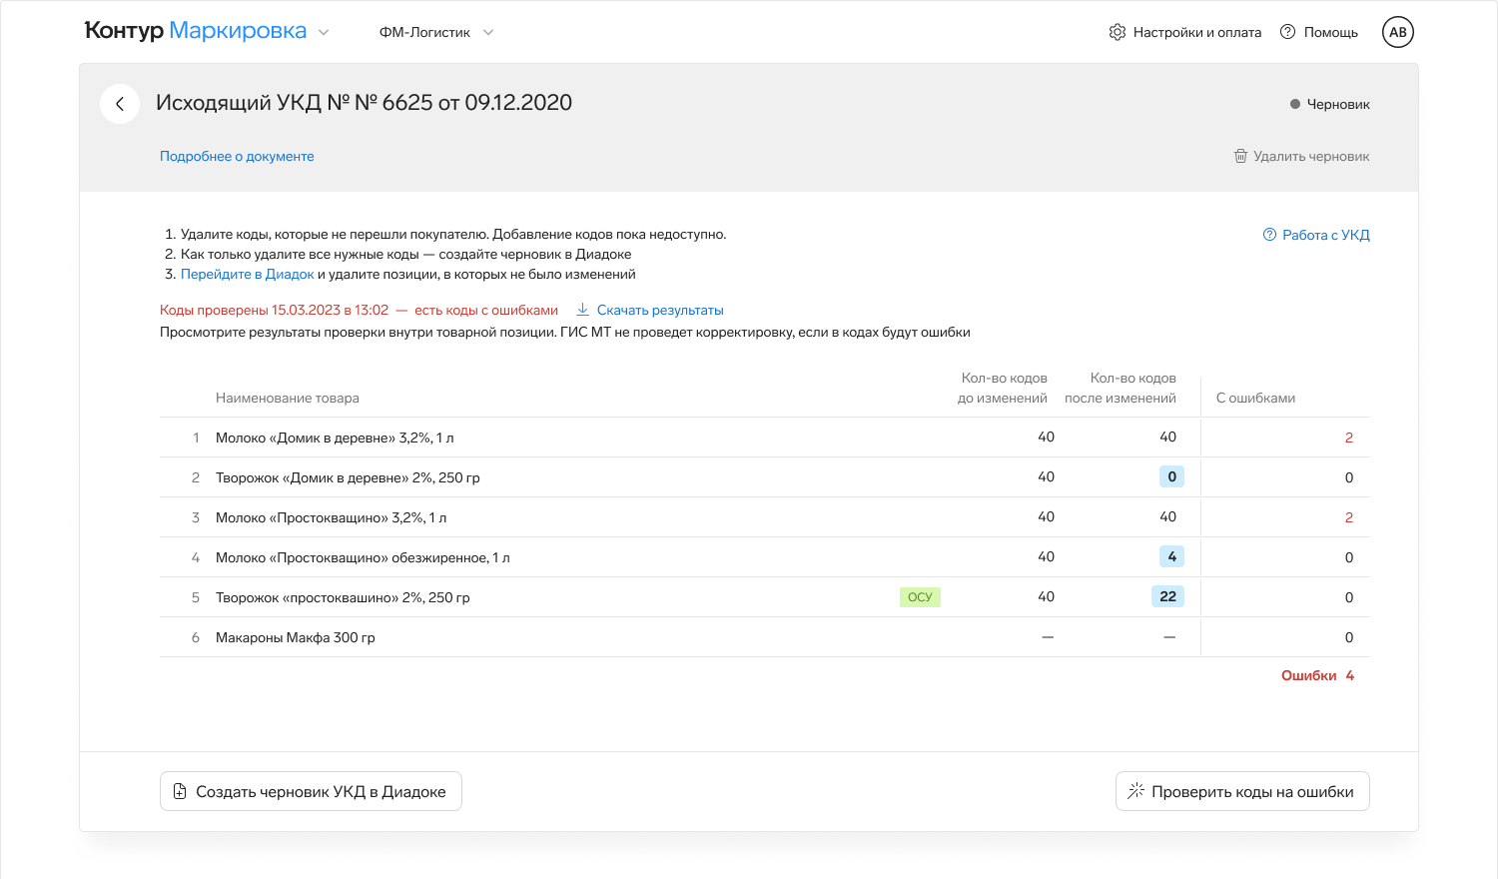Click highlighted value 4 in Молоко обезжиренное row

(x=1171, y=556)
